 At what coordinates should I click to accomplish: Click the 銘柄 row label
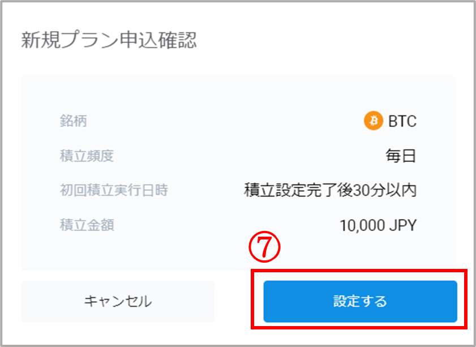[74, 121]
